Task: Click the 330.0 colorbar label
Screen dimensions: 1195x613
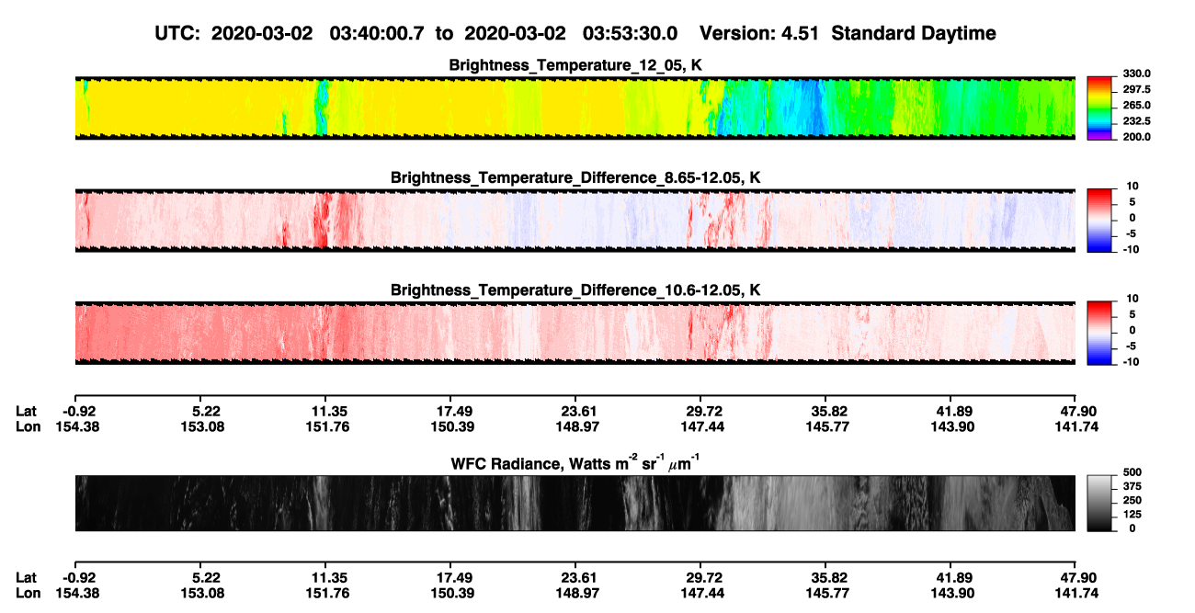Action: [1136, 74]
